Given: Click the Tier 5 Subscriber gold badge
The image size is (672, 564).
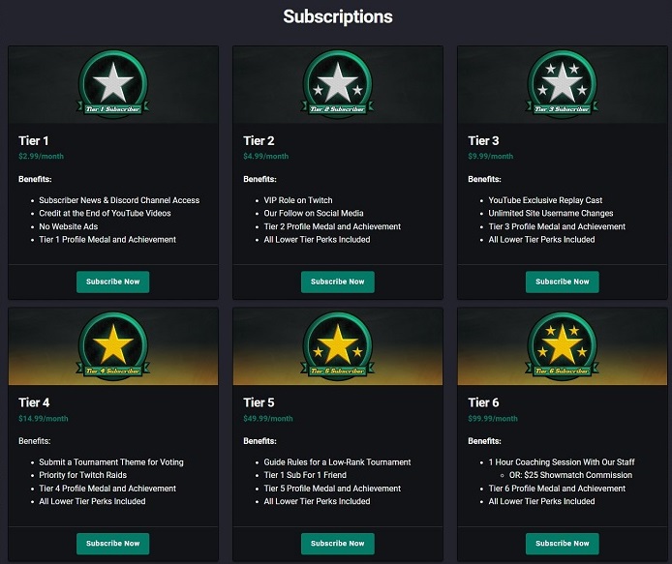Looking at the screenshot, I should [x=338, y=345].
